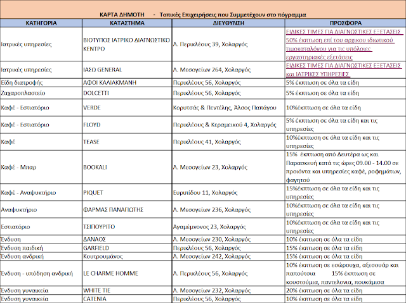Click the address Λ. Μεσογείων 230, Χολαργός

pyautogui.click(x=212, y=239)
